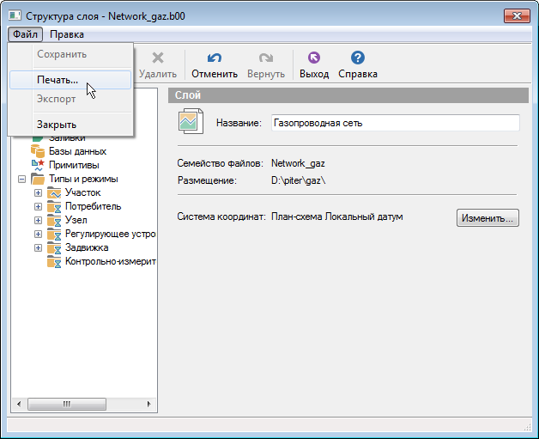Click the Изменить... button
The height and width of the screenshot is (439, 539).
click(488, 218)
